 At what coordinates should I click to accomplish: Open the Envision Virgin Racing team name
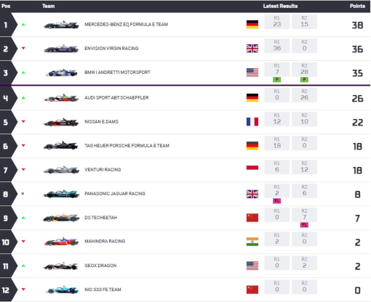click(x=111, y=49)
